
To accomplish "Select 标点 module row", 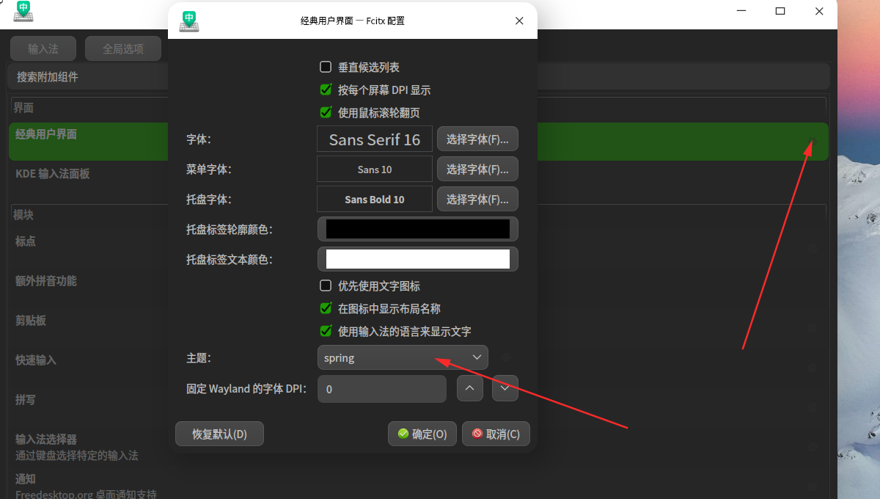I will pyautogui.click(x=419, y=249).
